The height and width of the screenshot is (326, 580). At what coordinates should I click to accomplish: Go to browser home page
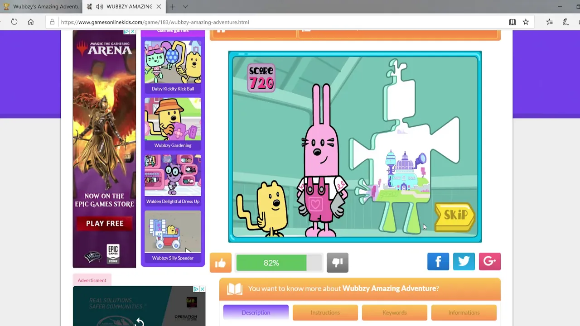(30, 22)
